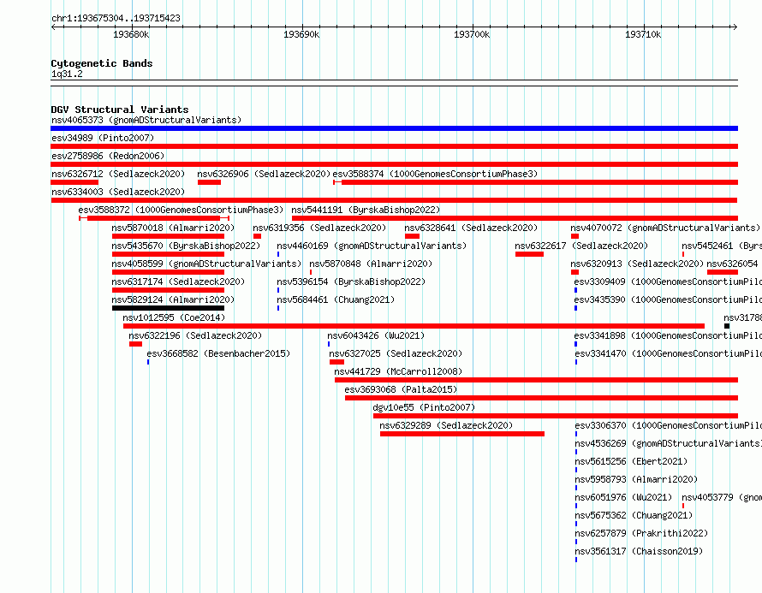Click the DGV Structural Variants track heading
762x593 pixels.
pos(120,110)
